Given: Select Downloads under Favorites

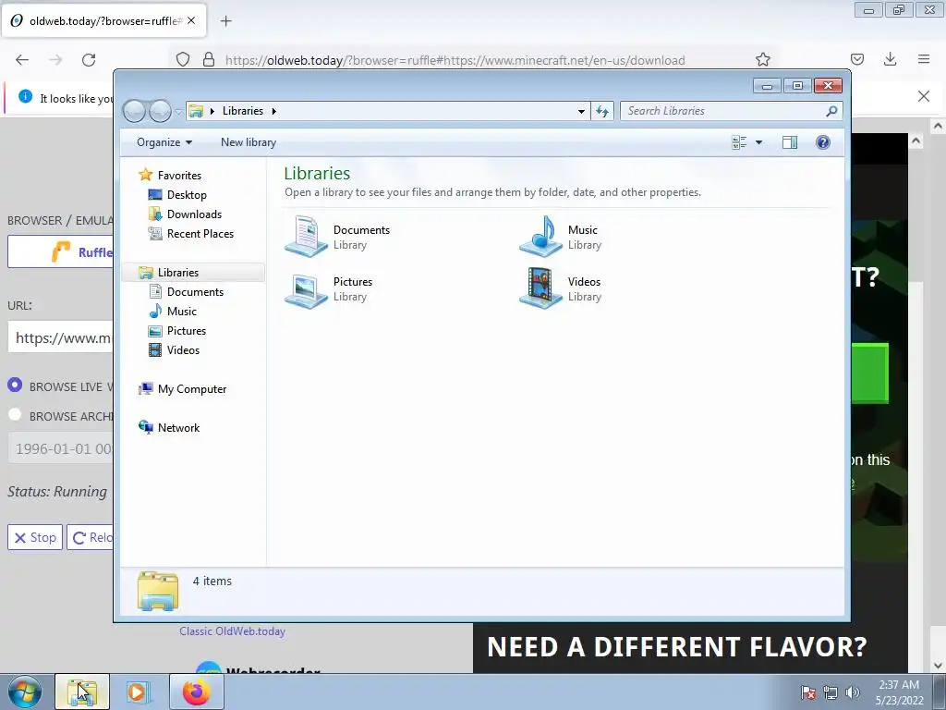Looking at the screenshot, I should click(x=194, y=214).
